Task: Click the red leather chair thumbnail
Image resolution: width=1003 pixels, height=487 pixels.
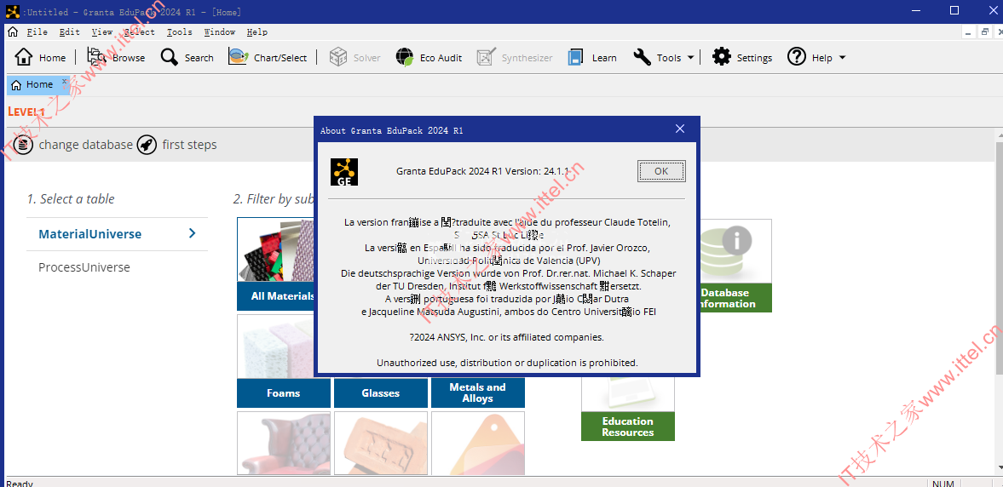Action: (x=284, y=443)
